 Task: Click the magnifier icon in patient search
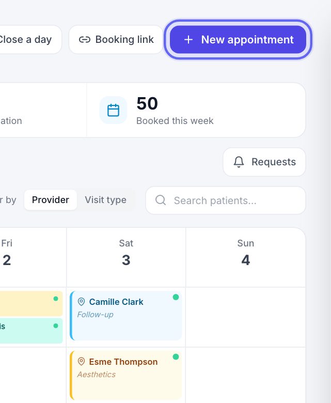tap(161, 200)
